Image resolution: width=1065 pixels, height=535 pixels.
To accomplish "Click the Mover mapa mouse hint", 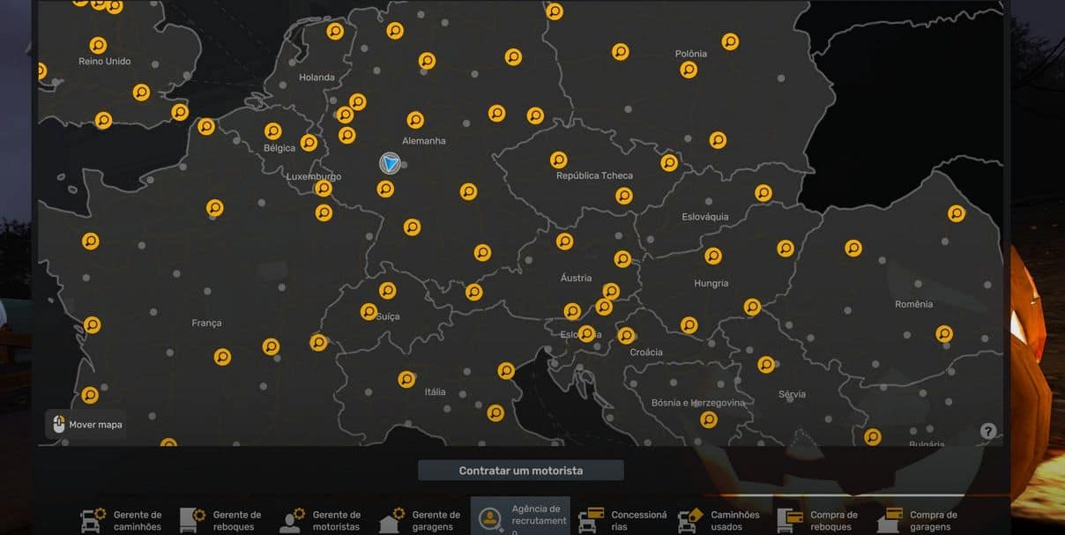I will (86, 424).
